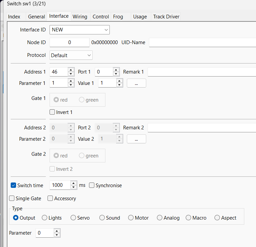This screenshot has height=247, width=256.
Task: Enable the Single Gate option
Action: [12, 198]
